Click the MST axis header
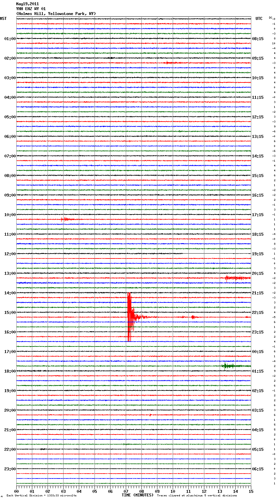 (3, 19)
